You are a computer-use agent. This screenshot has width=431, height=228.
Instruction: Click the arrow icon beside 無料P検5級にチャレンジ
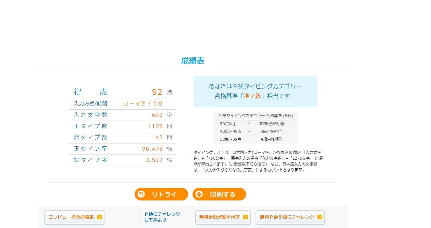click(320, 217)
